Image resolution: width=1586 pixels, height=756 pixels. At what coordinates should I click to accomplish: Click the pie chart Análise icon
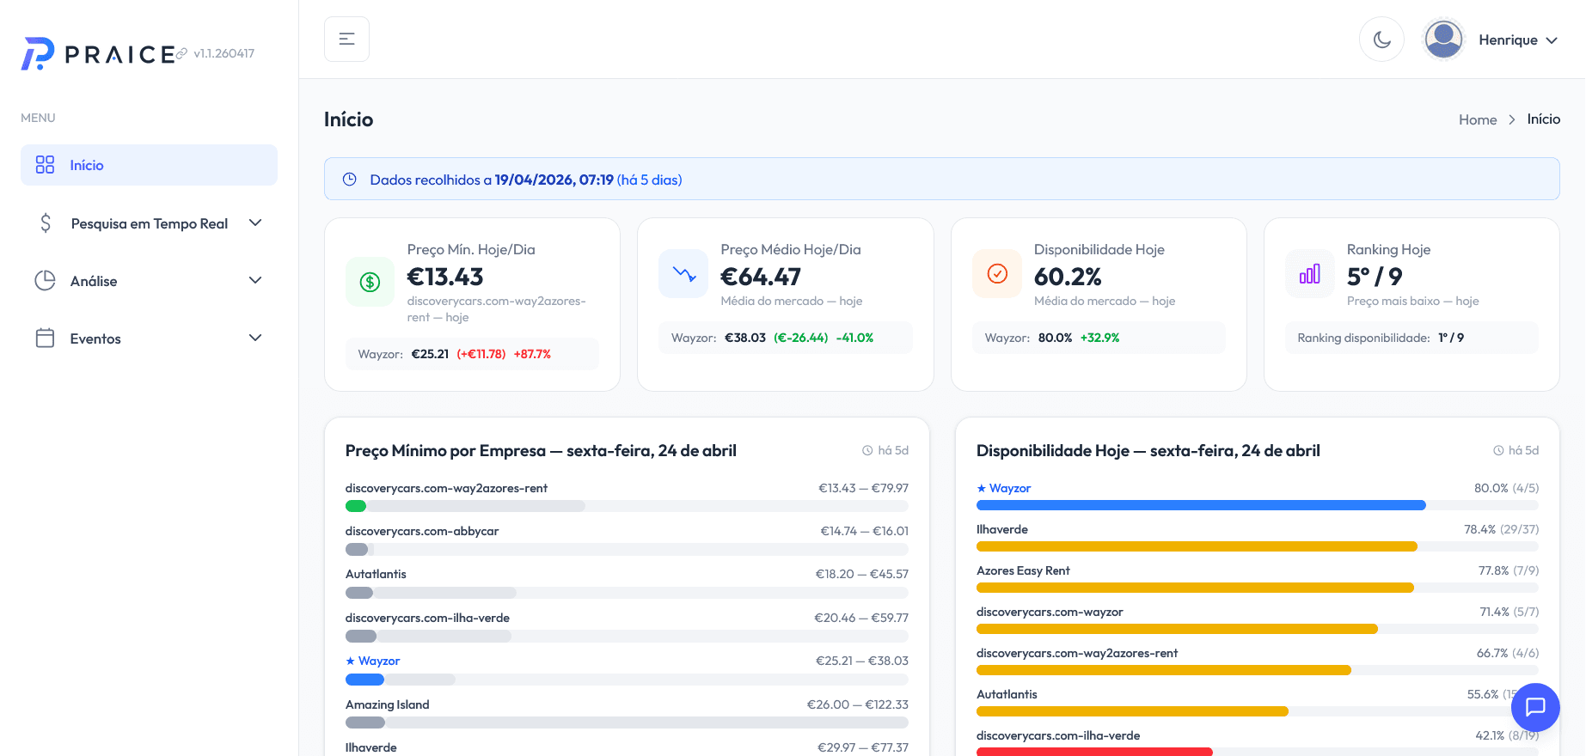45,281
